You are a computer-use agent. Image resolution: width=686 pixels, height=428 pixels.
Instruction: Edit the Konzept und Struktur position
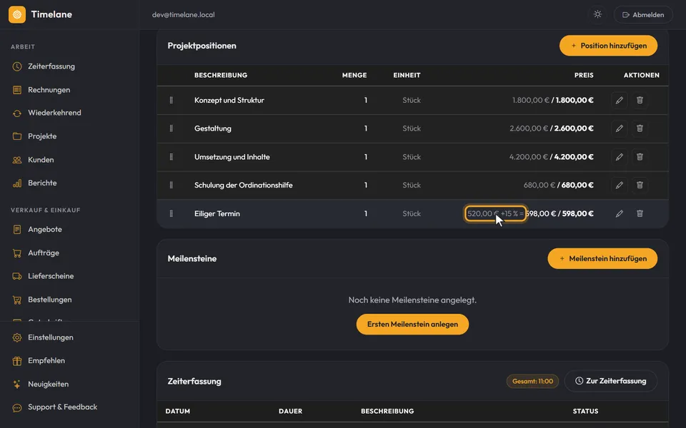pos(619,101)
